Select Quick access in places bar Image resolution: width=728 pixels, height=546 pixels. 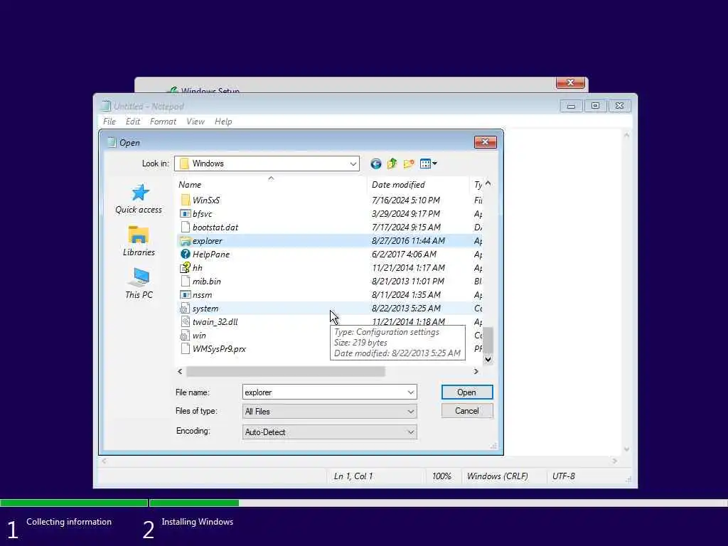[139, 199]
